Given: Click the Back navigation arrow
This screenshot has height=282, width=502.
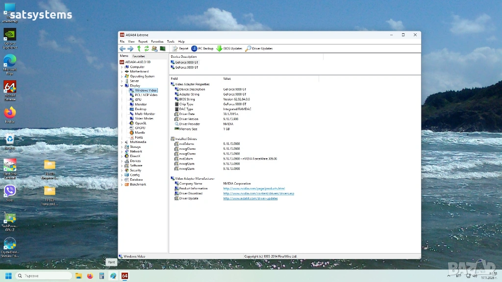Looking at the screenshot, I should 123,48.
